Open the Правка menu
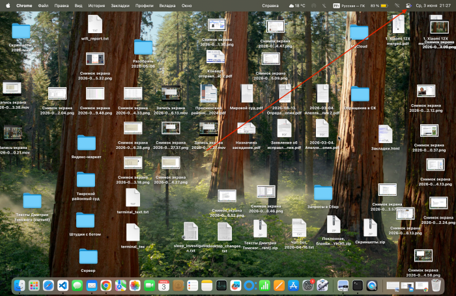 (61, 5)
